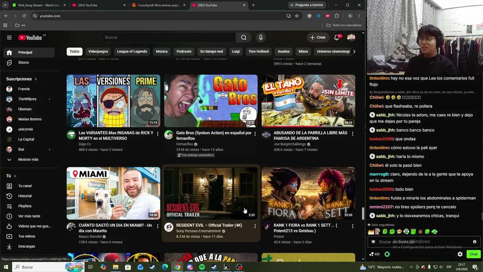Open options for the Gato Bros video
483x272 pixels.
pos(255,134)
